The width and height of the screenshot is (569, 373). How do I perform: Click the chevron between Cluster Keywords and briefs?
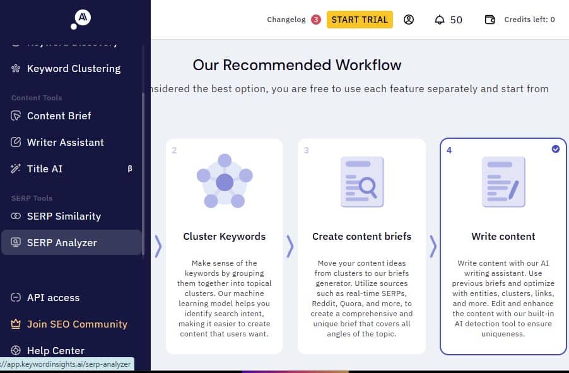tap(290, 247)
